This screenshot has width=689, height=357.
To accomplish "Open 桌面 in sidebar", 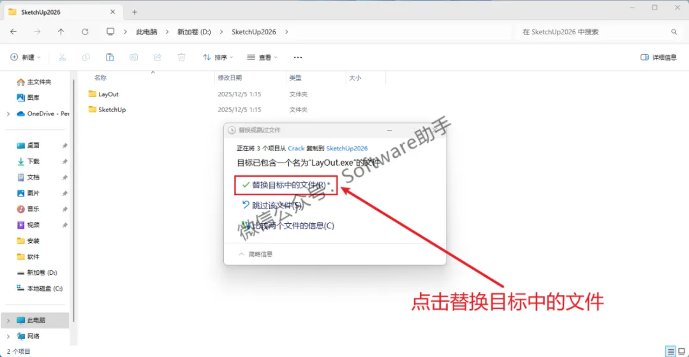I will tap(28, 145).
